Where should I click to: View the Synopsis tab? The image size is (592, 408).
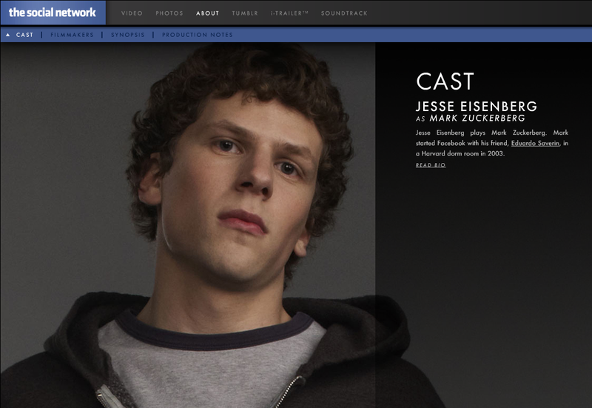(127, 35)
